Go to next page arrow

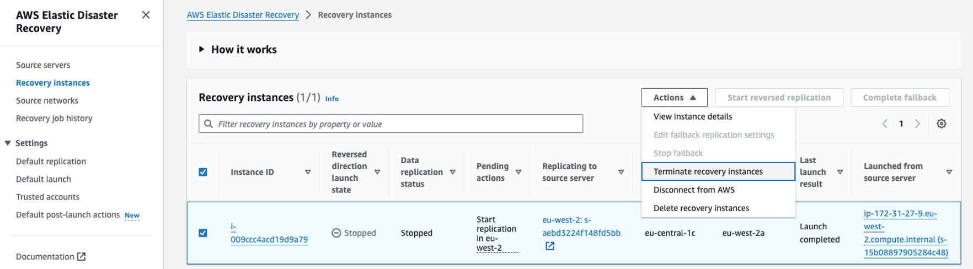(x=918, y=123)
